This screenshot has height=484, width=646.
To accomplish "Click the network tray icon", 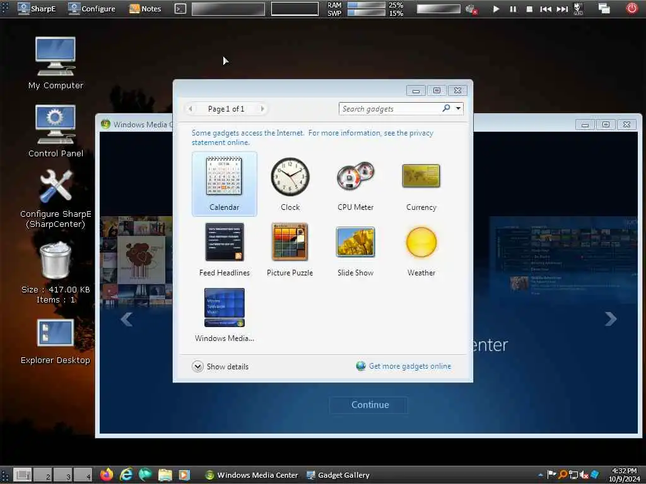I will click(x=573, y=475).
